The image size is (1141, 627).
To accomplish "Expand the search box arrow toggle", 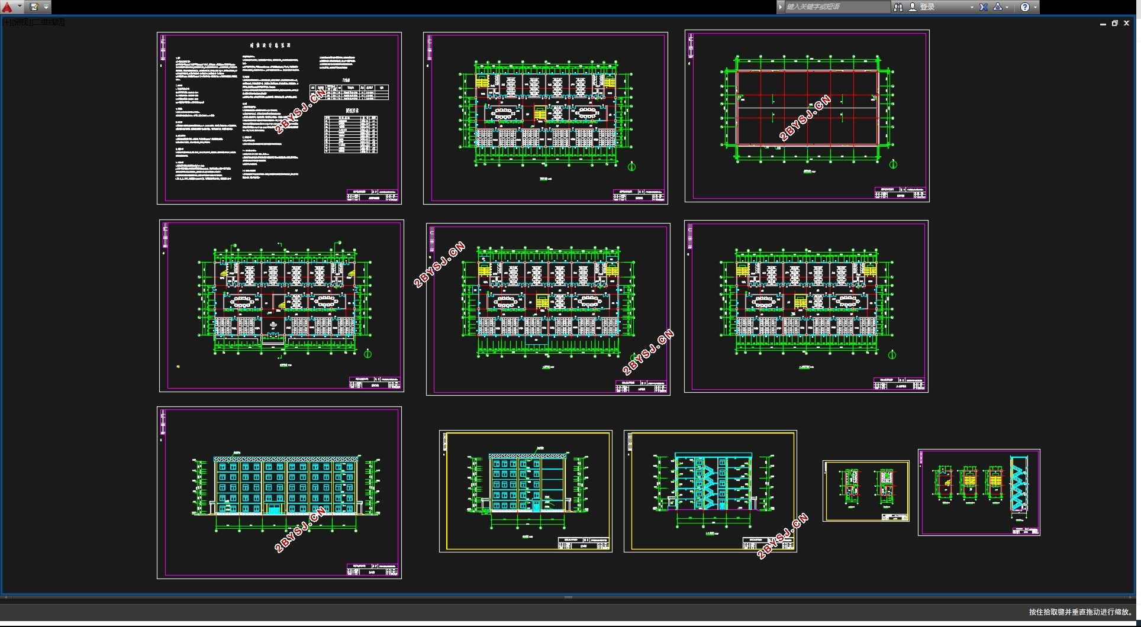I will pos(780,7).
